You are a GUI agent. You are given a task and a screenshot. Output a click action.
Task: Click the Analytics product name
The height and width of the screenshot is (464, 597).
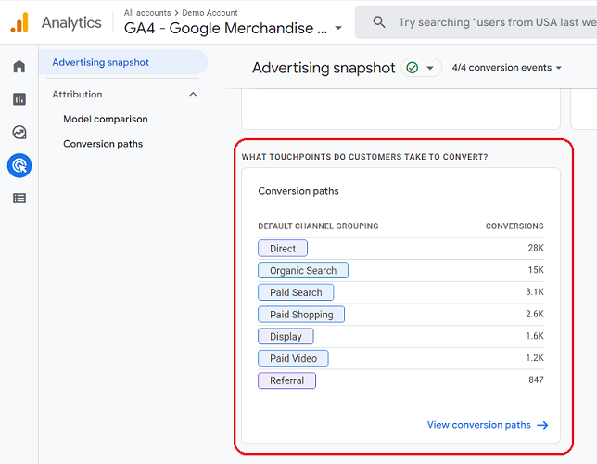point(71,22)
